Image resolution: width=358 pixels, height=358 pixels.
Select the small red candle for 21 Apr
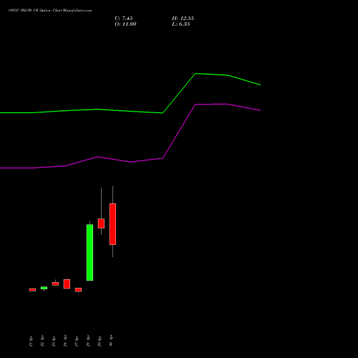[32, 290]
